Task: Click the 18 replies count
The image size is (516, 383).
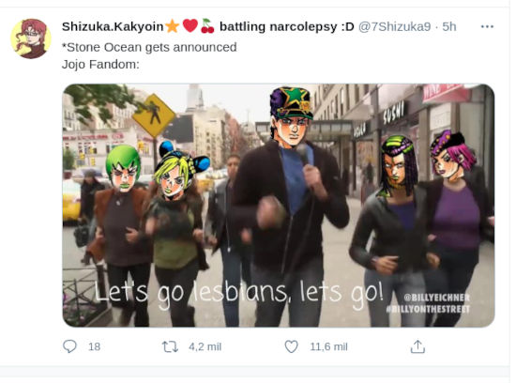Action: pos(94,346)
